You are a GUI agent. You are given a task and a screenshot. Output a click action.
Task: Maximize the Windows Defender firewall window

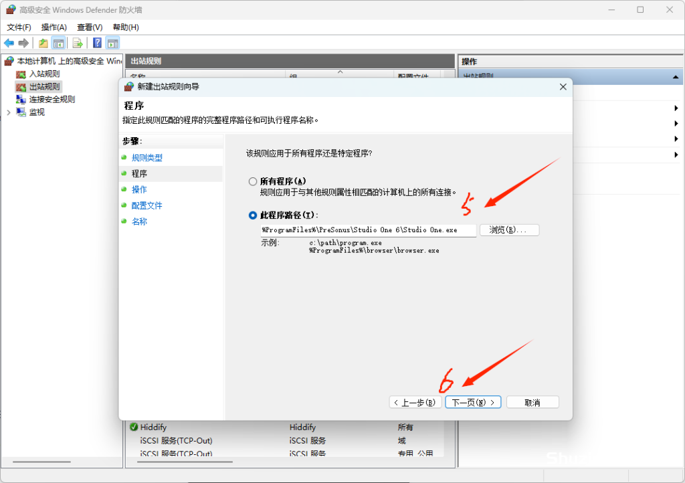coord(640,9)
